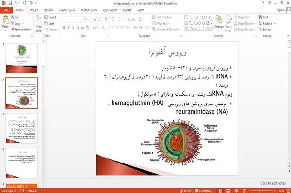The height and width of the screenshot is (193, 291).
Task: Collapse the ribbon arrow
Action: pos(288,36)
